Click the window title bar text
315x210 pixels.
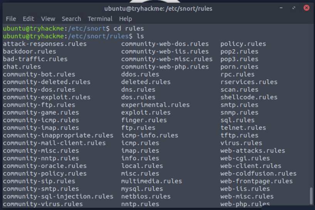point(158,8)
